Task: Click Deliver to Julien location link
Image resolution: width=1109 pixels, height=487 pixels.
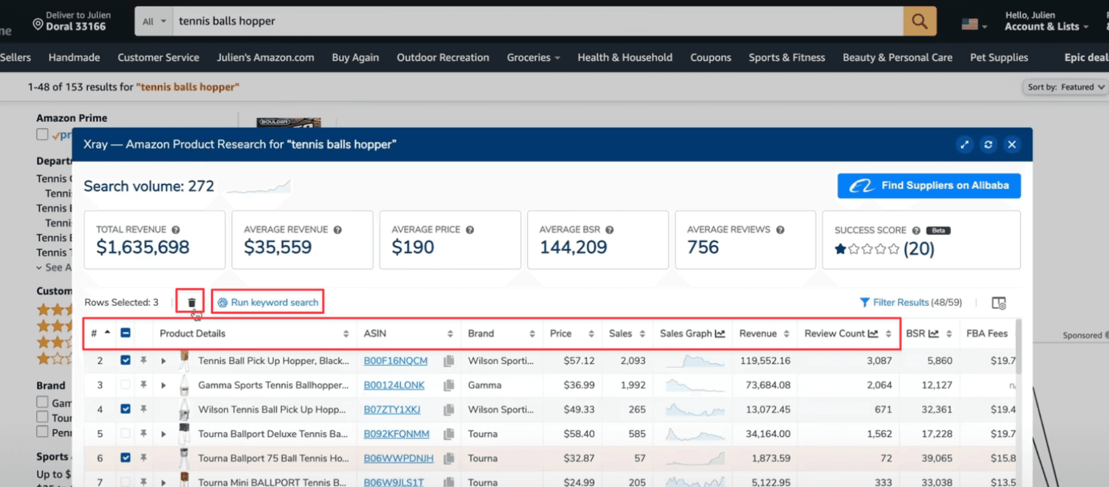Action: [72, 21]
